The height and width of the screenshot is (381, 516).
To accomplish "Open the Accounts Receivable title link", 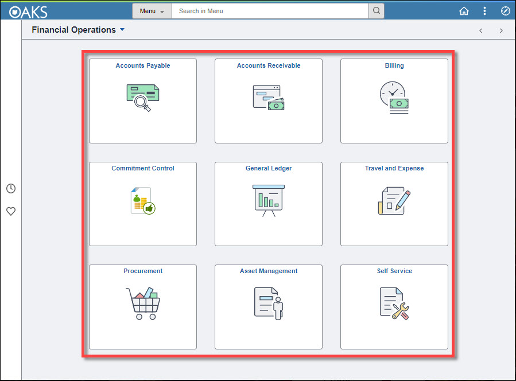I will tap(269, 65).
